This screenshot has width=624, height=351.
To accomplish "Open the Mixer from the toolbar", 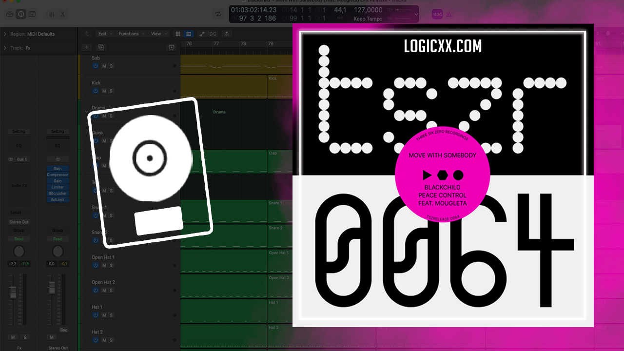I will [x=51, y=14].
